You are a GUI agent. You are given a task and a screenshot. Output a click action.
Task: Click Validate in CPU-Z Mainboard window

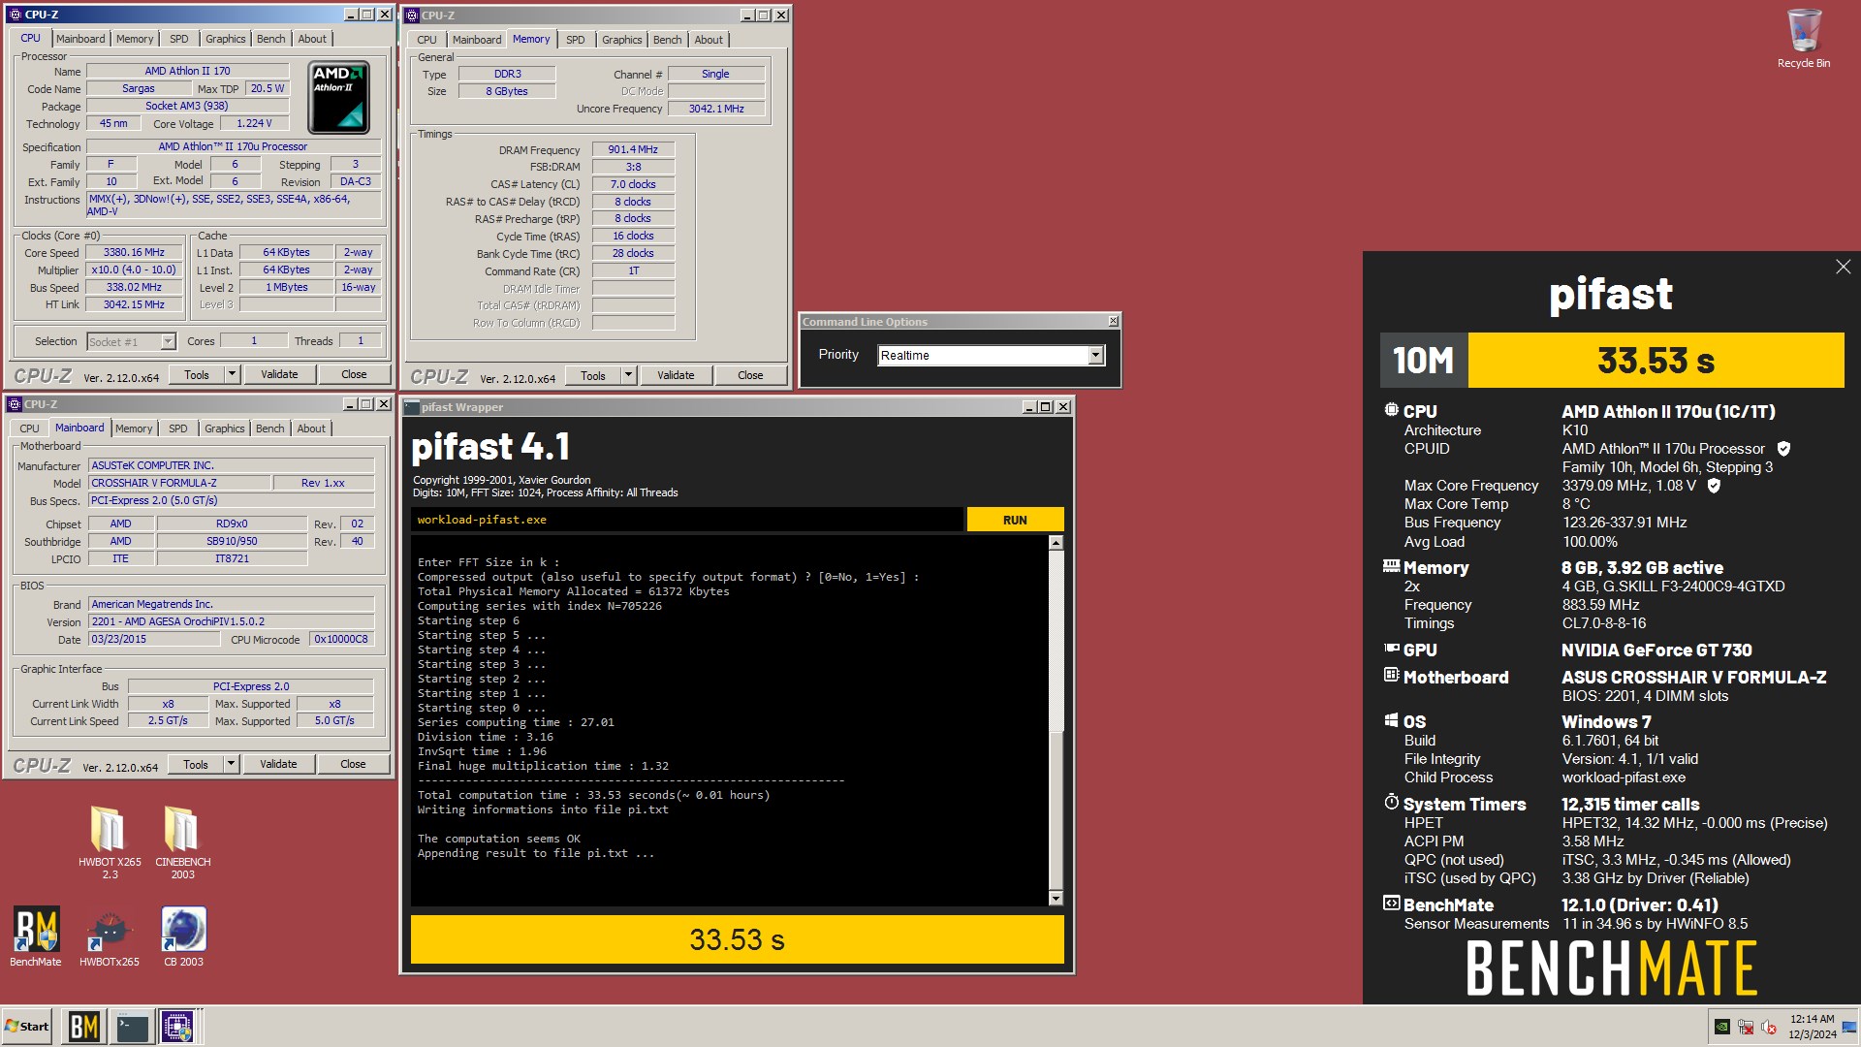click(278, 764)
